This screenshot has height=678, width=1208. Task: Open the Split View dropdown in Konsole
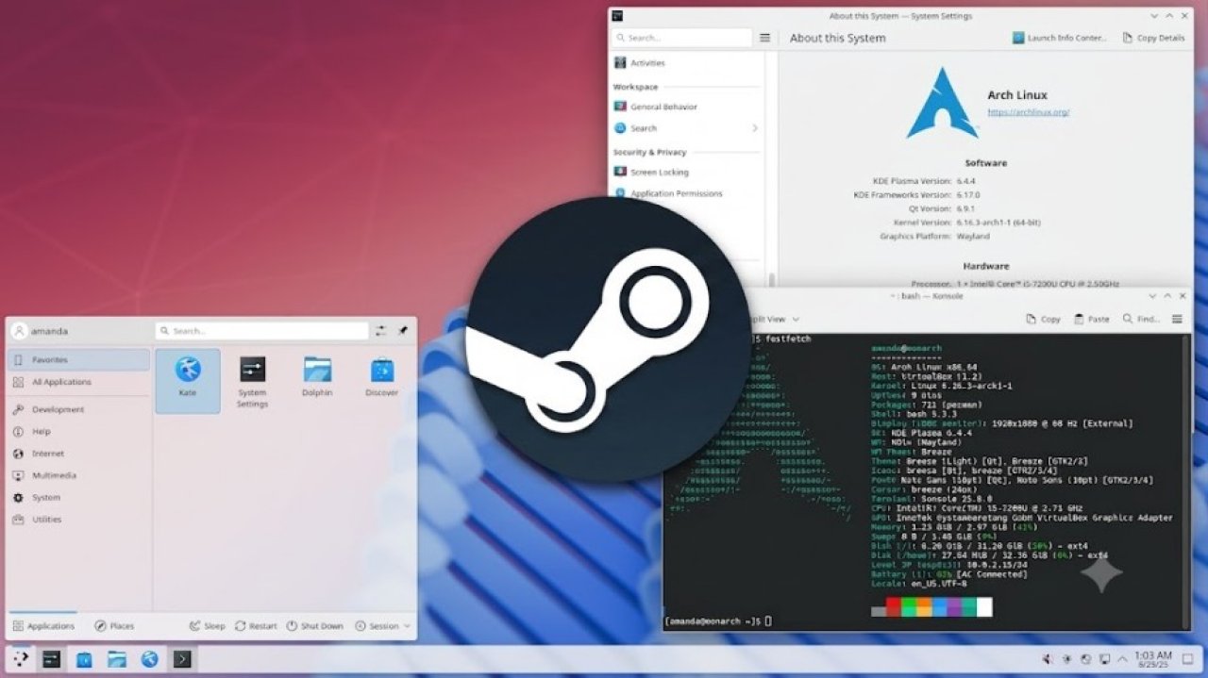pos(778,320)
